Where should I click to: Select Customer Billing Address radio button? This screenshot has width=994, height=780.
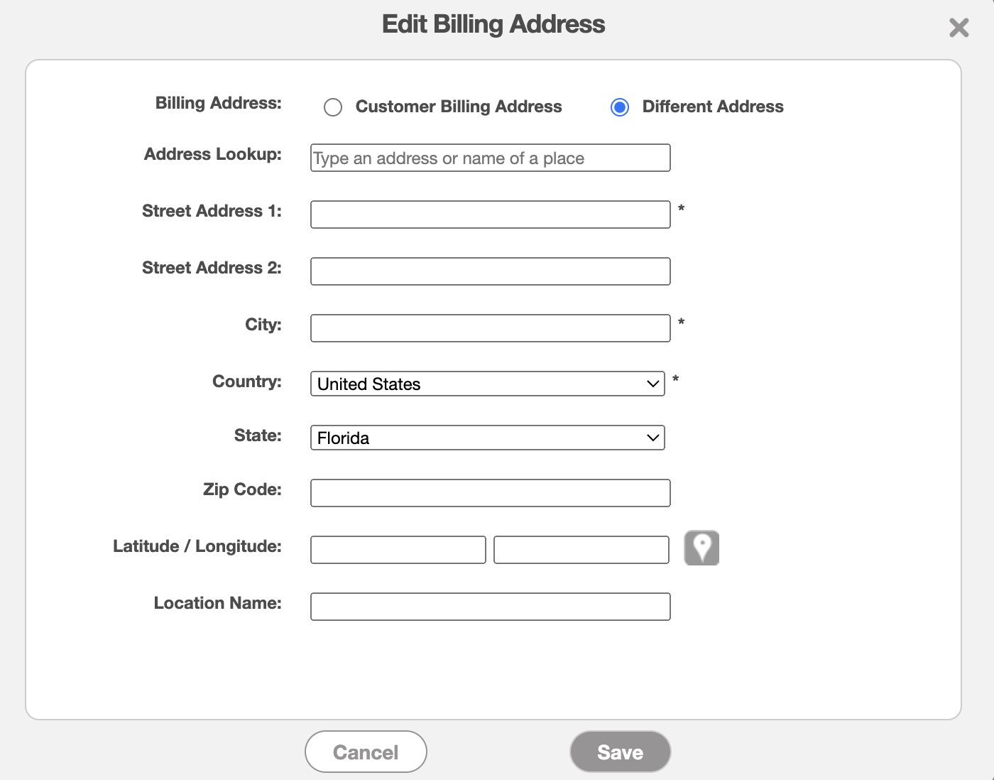(x=333, y=107)
